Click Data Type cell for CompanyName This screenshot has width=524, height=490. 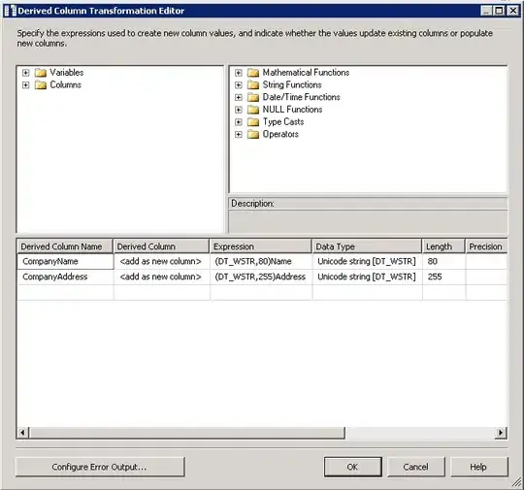coord(367,261)
